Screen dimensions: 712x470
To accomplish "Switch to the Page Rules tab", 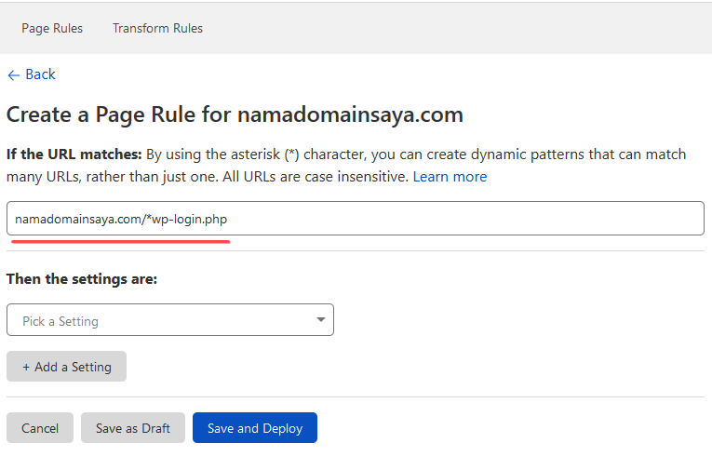I will click(52, 28).
